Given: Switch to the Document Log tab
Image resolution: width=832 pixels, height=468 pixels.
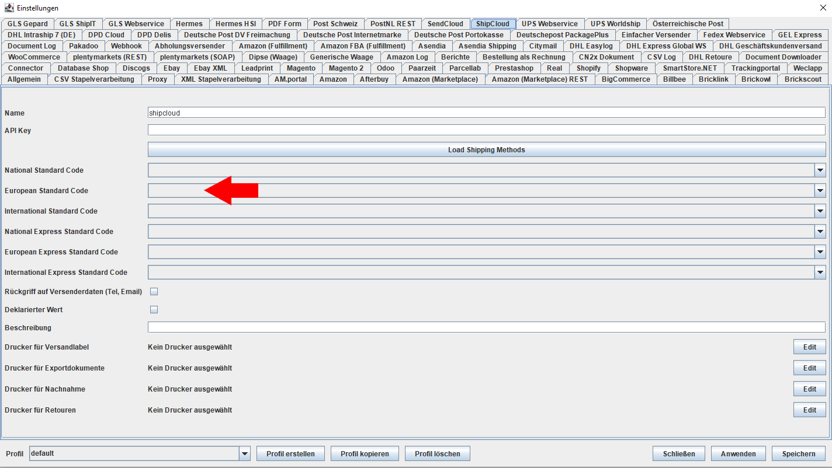Looking at the screenshot, I should pos(32,46).
